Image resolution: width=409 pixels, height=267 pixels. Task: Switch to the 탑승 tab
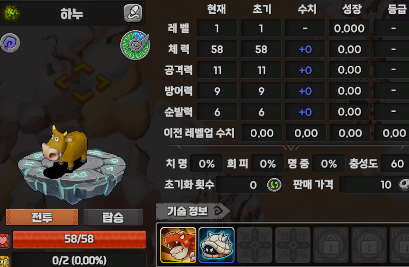point(113,217)
